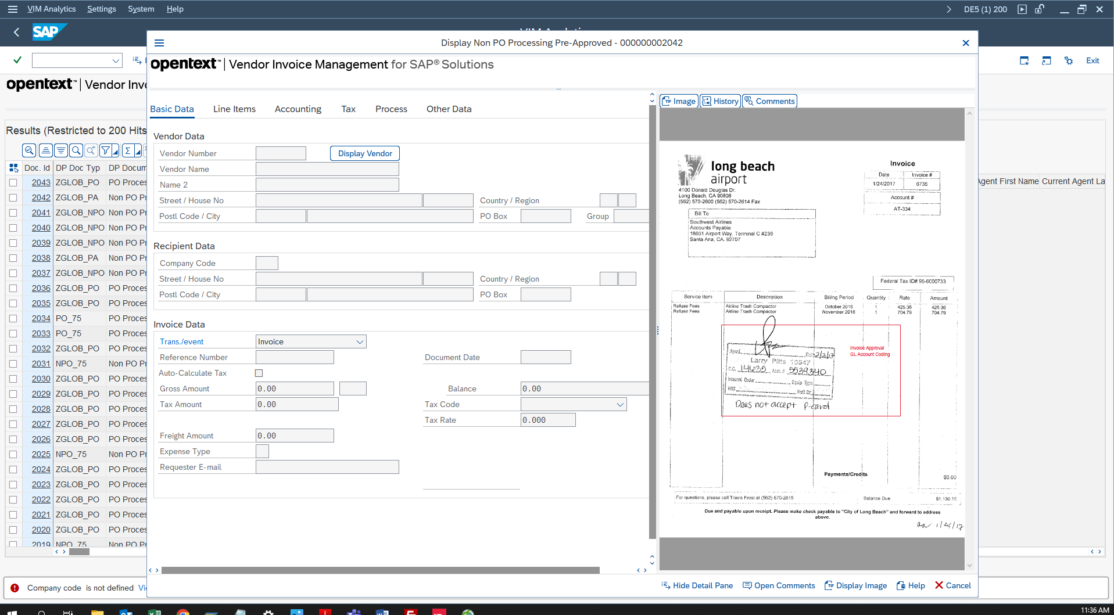Toggle the Auto-Calculate Tax checkbox
The image size is (1114, 615).
click(x=259, y=373)
